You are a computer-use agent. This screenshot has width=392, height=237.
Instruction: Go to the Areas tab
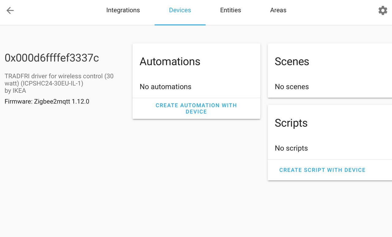coord(278,10)
